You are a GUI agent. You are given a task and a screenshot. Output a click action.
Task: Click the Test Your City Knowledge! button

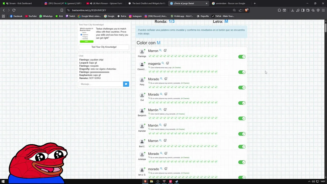104,47
